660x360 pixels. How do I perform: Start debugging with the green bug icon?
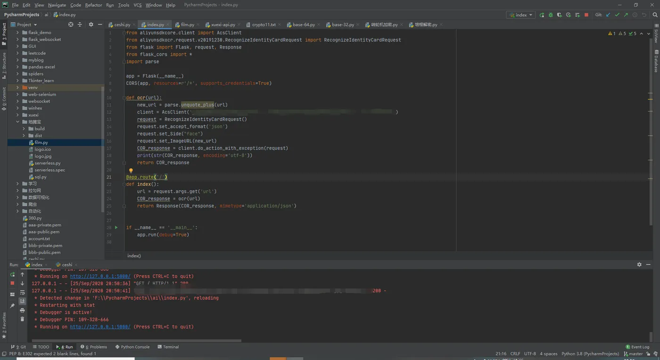pos(551,15)
